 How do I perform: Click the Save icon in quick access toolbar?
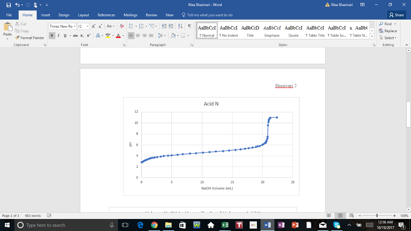point(6,5)
